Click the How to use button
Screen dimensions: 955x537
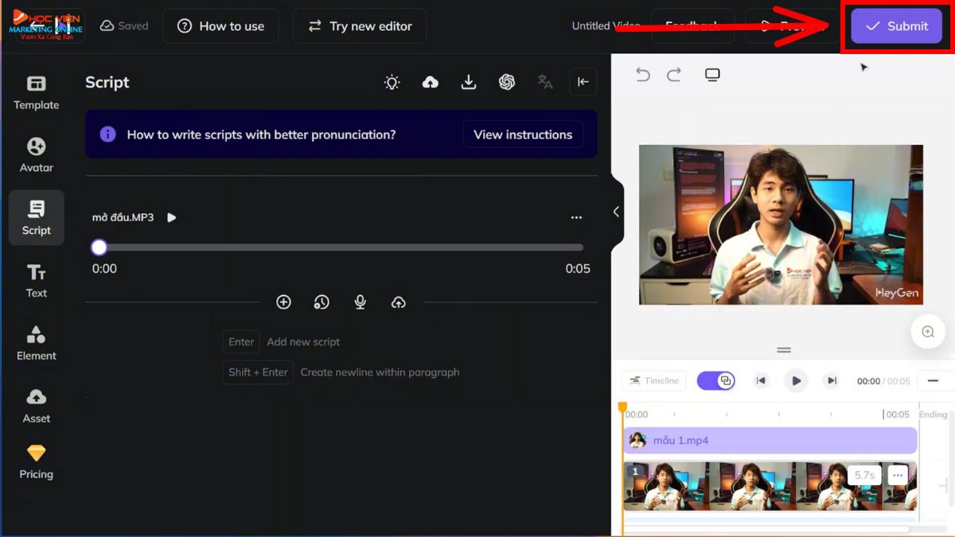point(220,26)
